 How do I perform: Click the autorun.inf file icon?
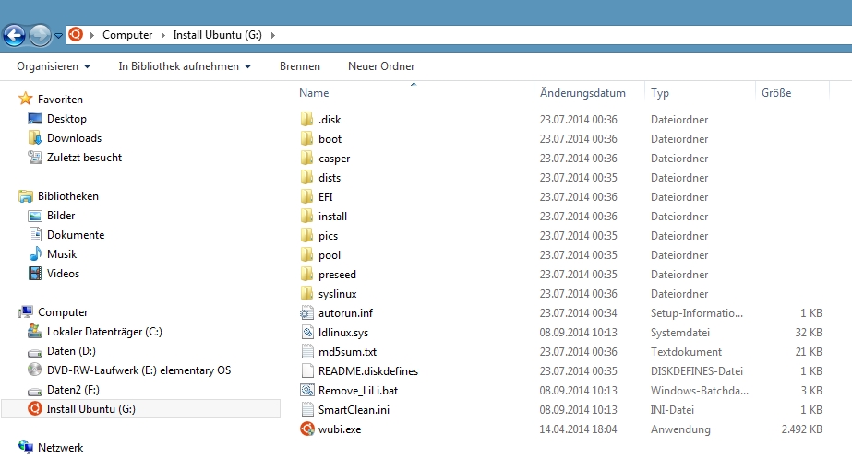pos(307,312)
